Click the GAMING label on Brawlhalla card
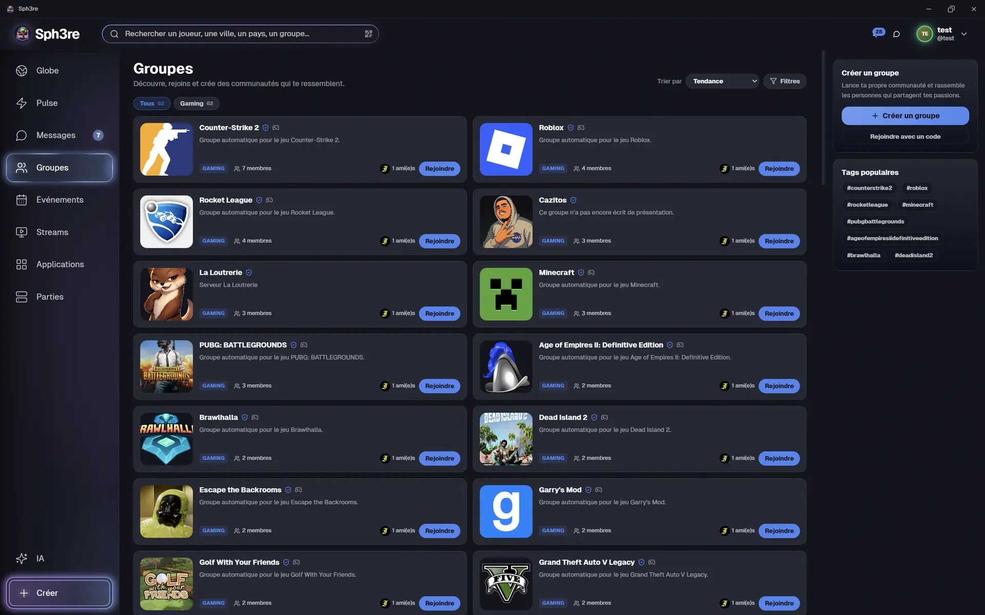This screenshot has height=615, width=985. click(213, 458)
